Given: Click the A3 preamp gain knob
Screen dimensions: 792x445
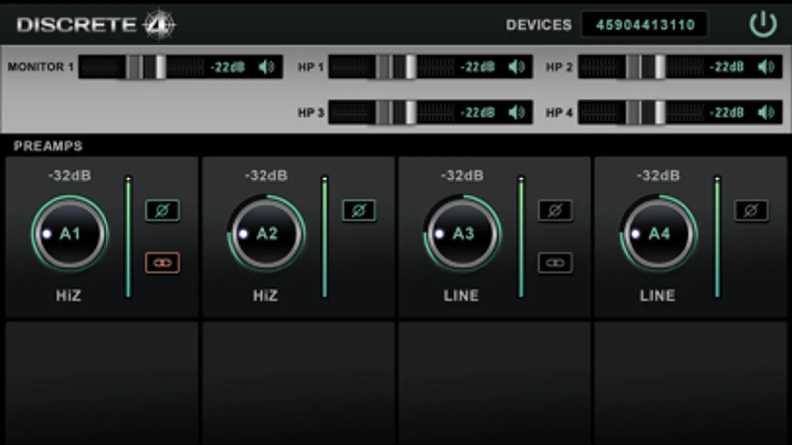Looking at the screenshot, I should point(463,233).
